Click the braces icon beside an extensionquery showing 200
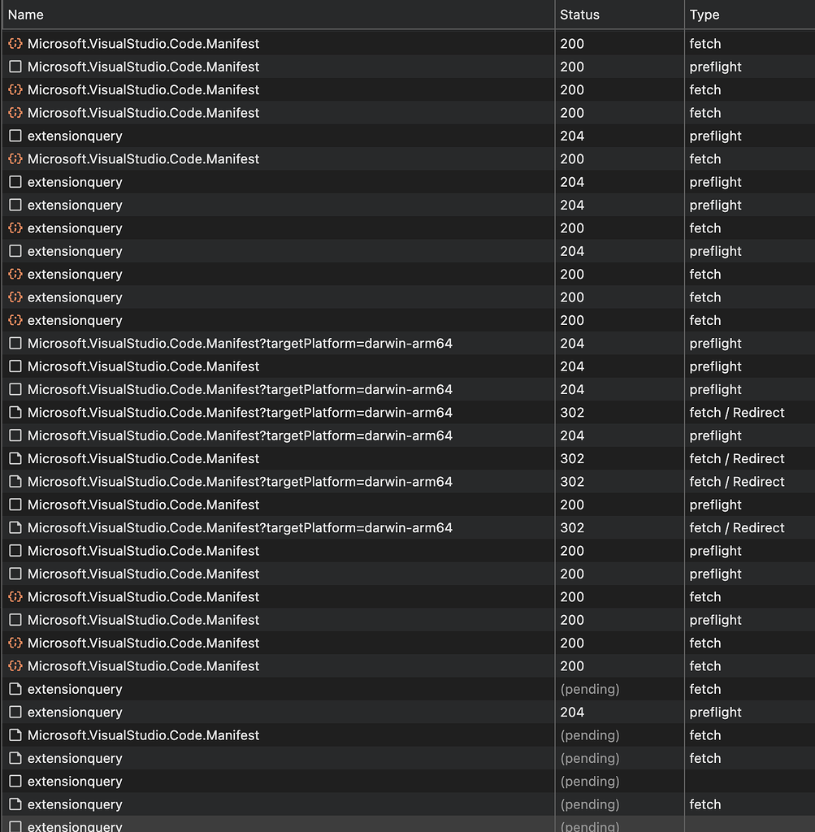Image resolution: width=815 pixels, height=832 pixels. tap(15, 274)
